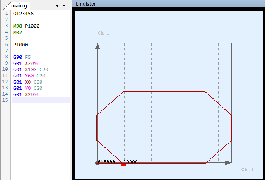Select the G01 X100 C20 line

coord(31,70)
